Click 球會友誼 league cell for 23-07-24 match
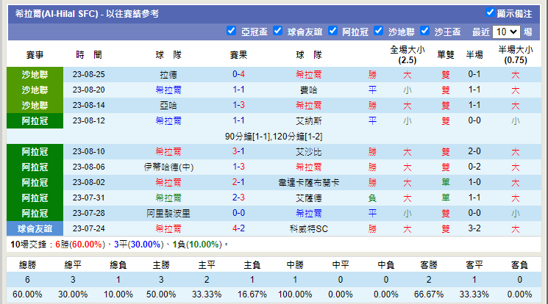The image size is (548, 304). click(35, 228)
